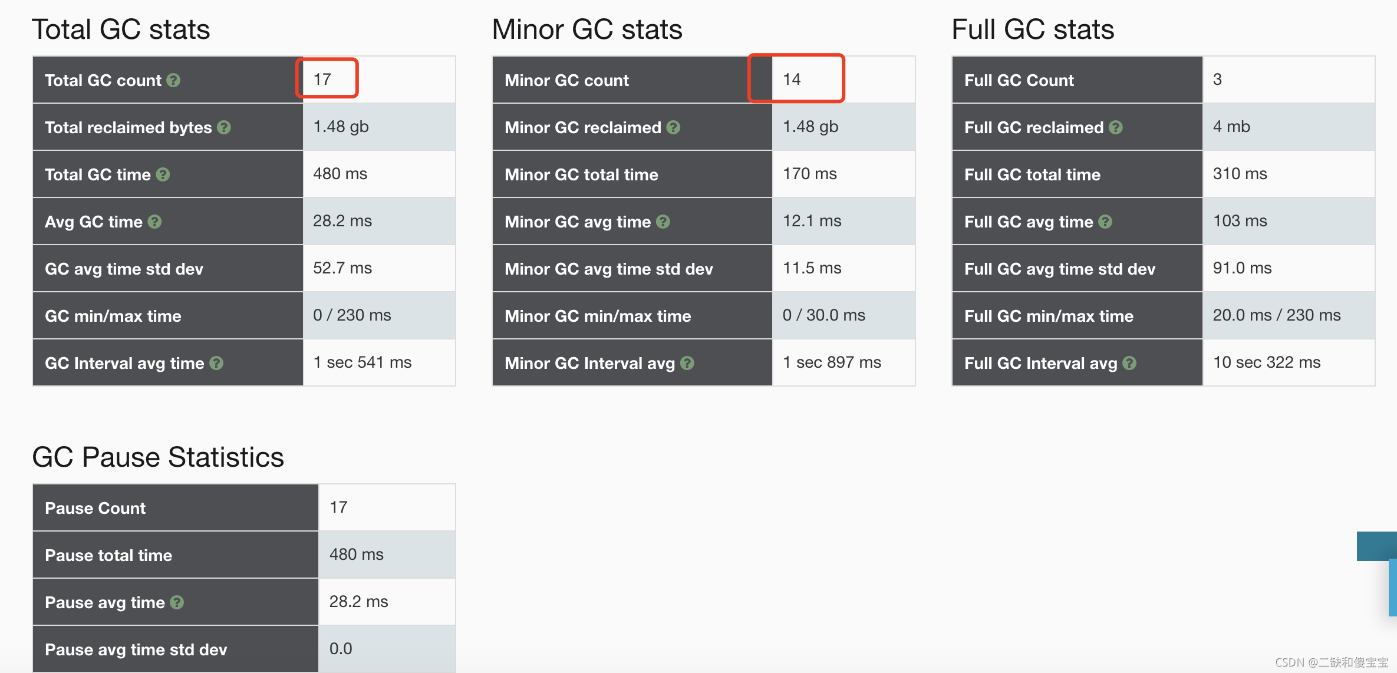Click help icon beside GC Interval avg time
Viewport: 1397px width, 673px height.
(x=216, y=363)
